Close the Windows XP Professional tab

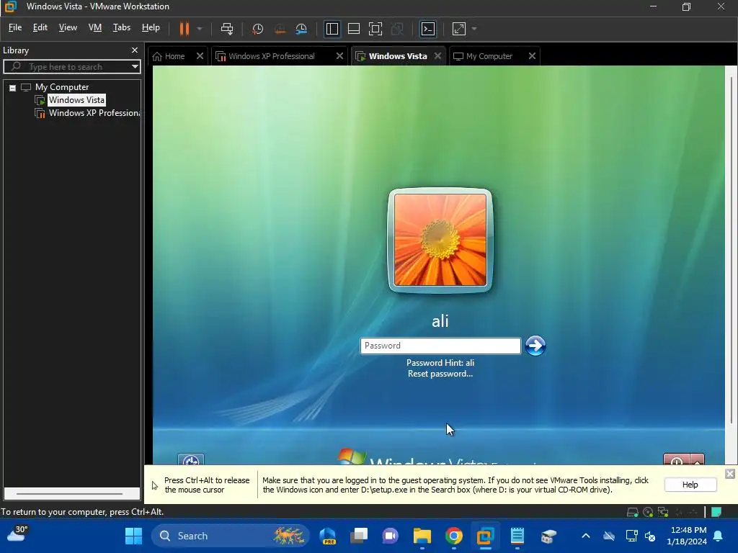tap(339, 56)
